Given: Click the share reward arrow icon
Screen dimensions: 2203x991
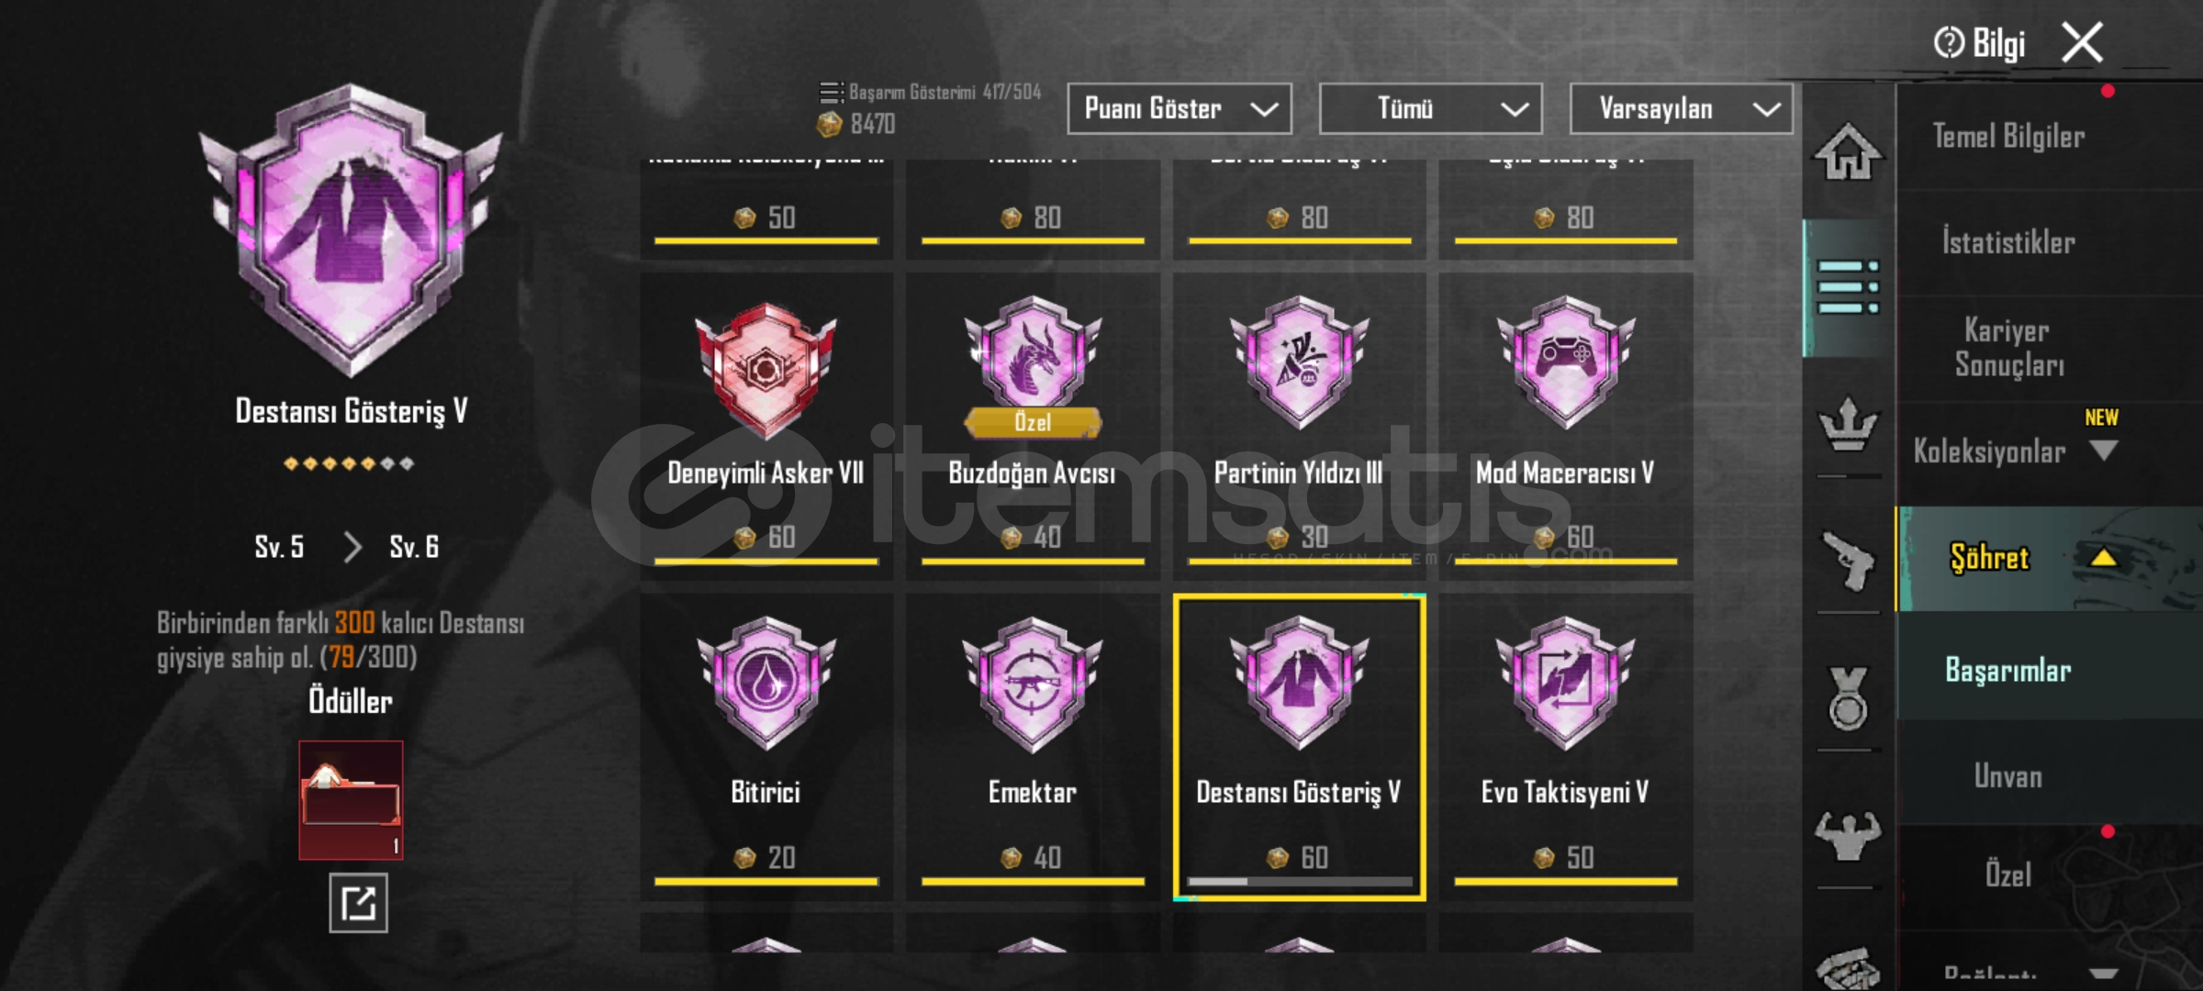Looking at the screenshot, I should 358,903.
